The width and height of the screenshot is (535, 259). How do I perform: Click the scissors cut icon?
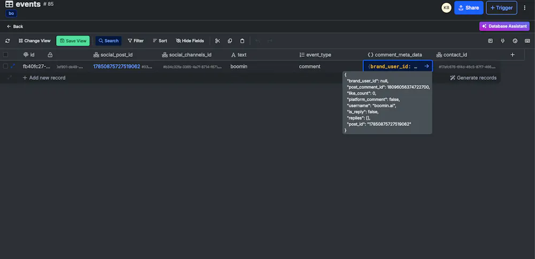pyautogui.click(x=217, y=41)
